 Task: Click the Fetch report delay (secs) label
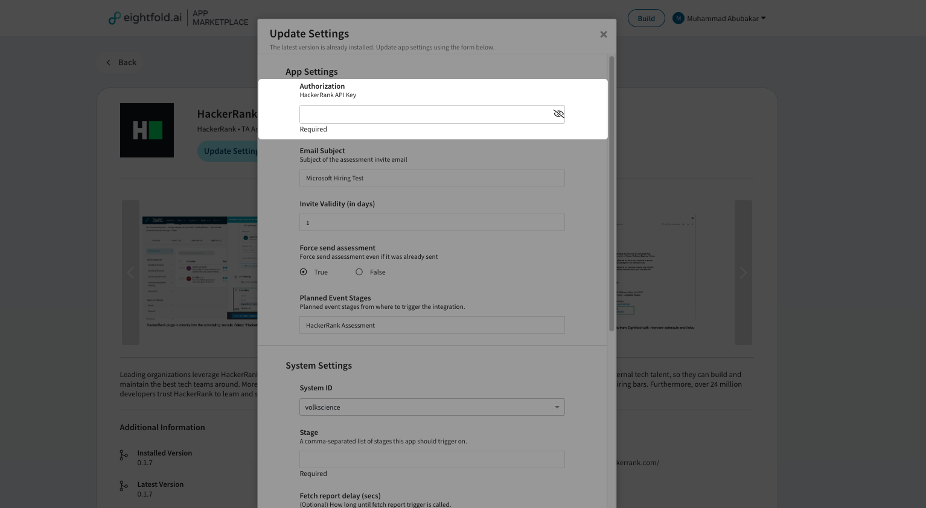click(340, 496)
